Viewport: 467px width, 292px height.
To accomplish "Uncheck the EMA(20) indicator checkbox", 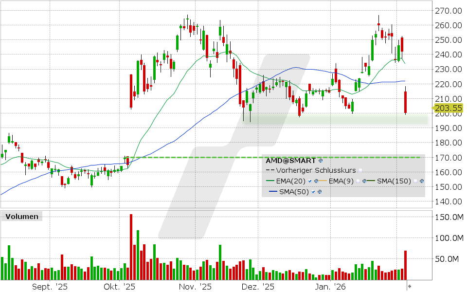I will (x=310, y=181).
